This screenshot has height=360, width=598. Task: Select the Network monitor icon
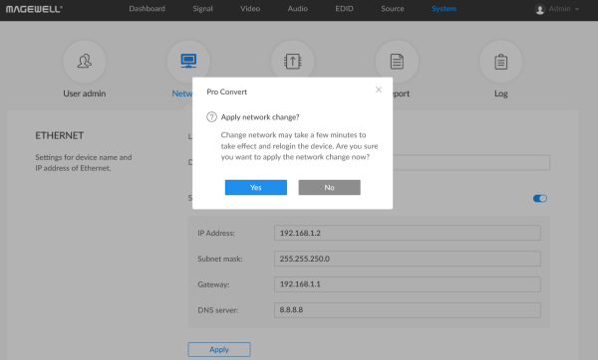click(x=188, y=61)
